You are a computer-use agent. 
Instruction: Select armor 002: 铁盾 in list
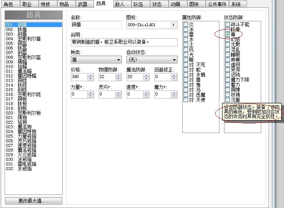pos(34,29)
